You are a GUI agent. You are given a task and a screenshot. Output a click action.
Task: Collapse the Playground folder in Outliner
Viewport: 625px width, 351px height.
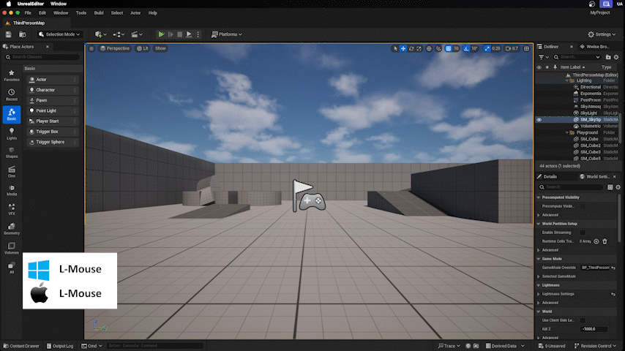click(x=566, y=132)
